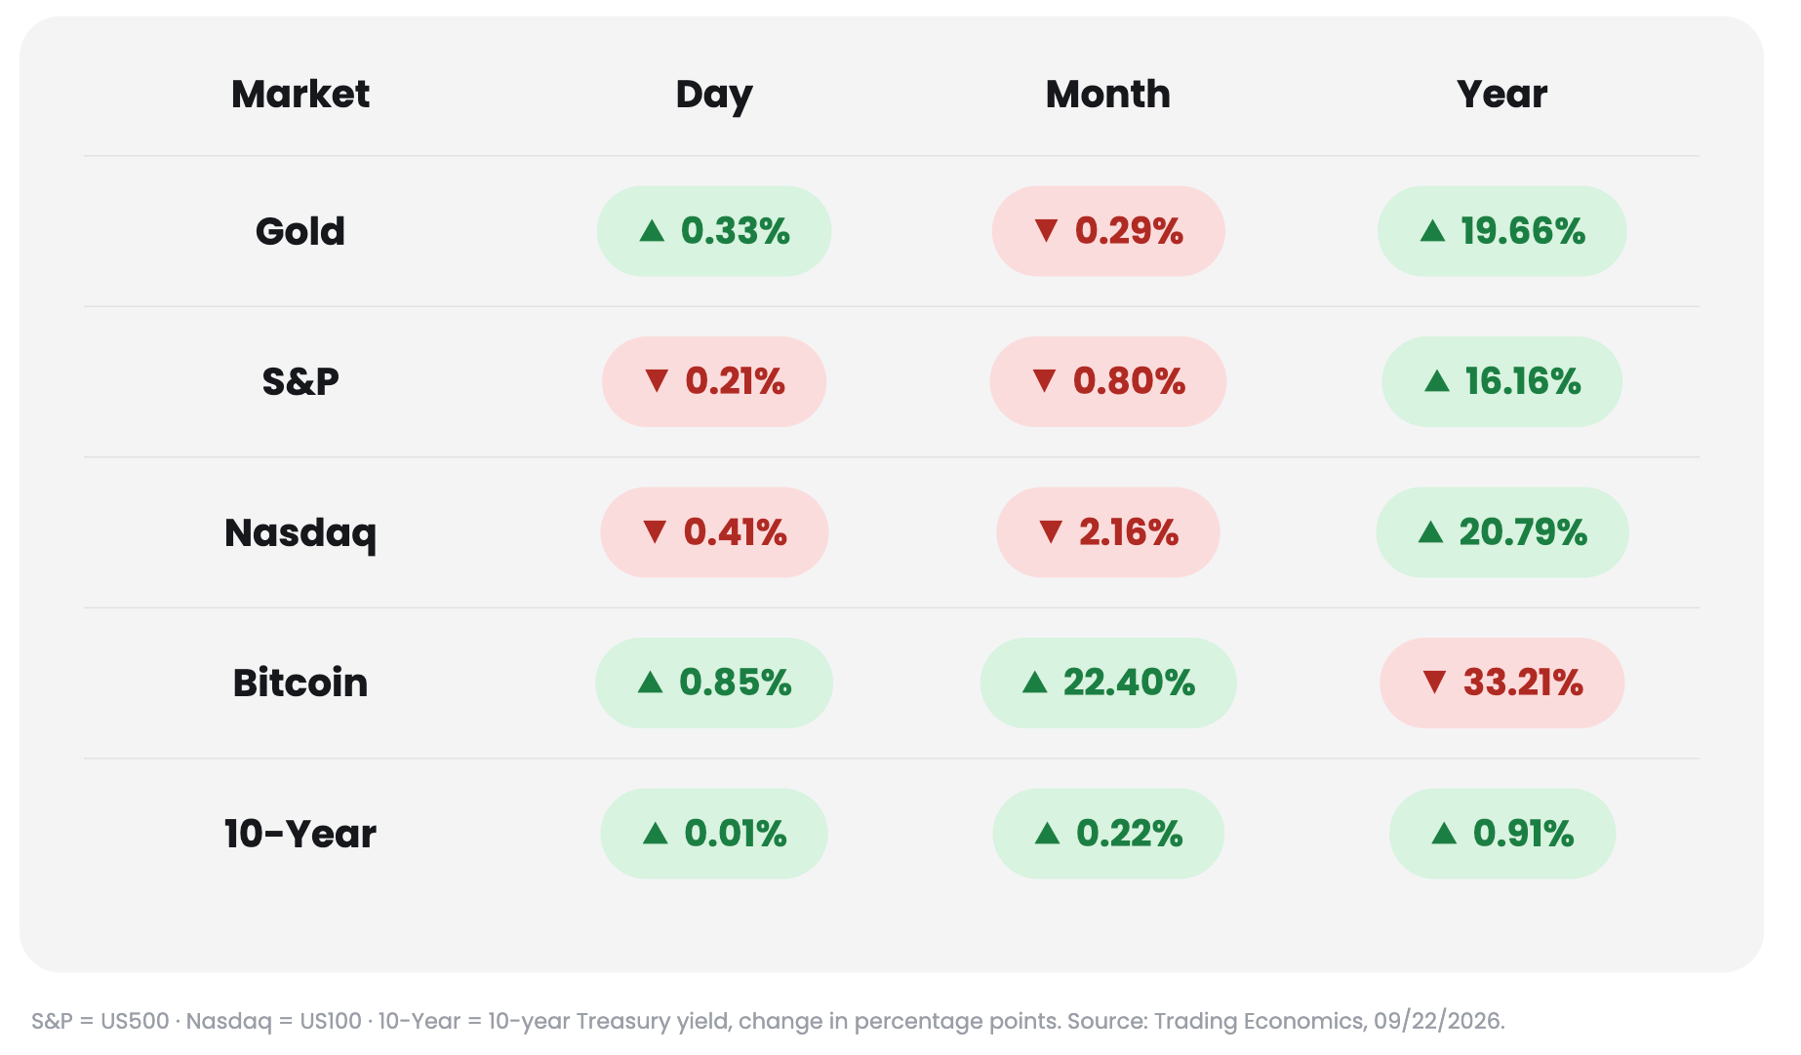Click the green up arrow beside 20.79%
Screen dimensions: 1801x1055
(1430, 532)
